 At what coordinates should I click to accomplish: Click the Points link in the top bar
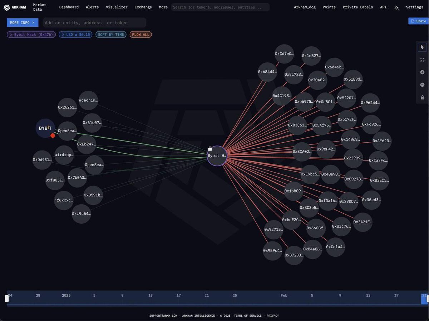329,7
